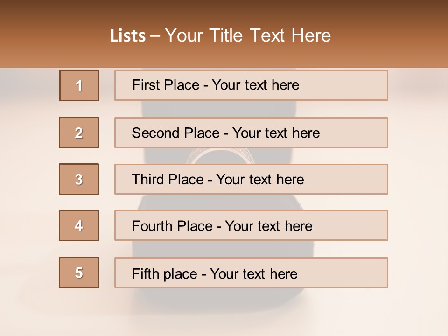Click the word 'Fifth' in fifth row

[x=145, y=273]
